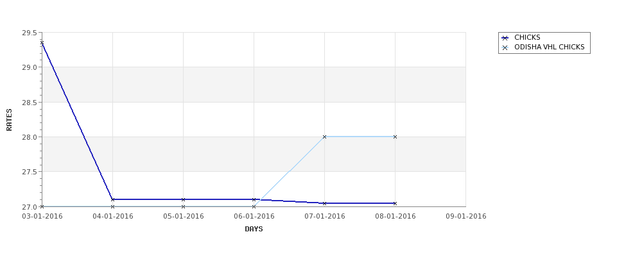This screenshot has width=626, height=275.
Task: Click the CHICKS legend marker icon
Action: [x=505, y=38]
